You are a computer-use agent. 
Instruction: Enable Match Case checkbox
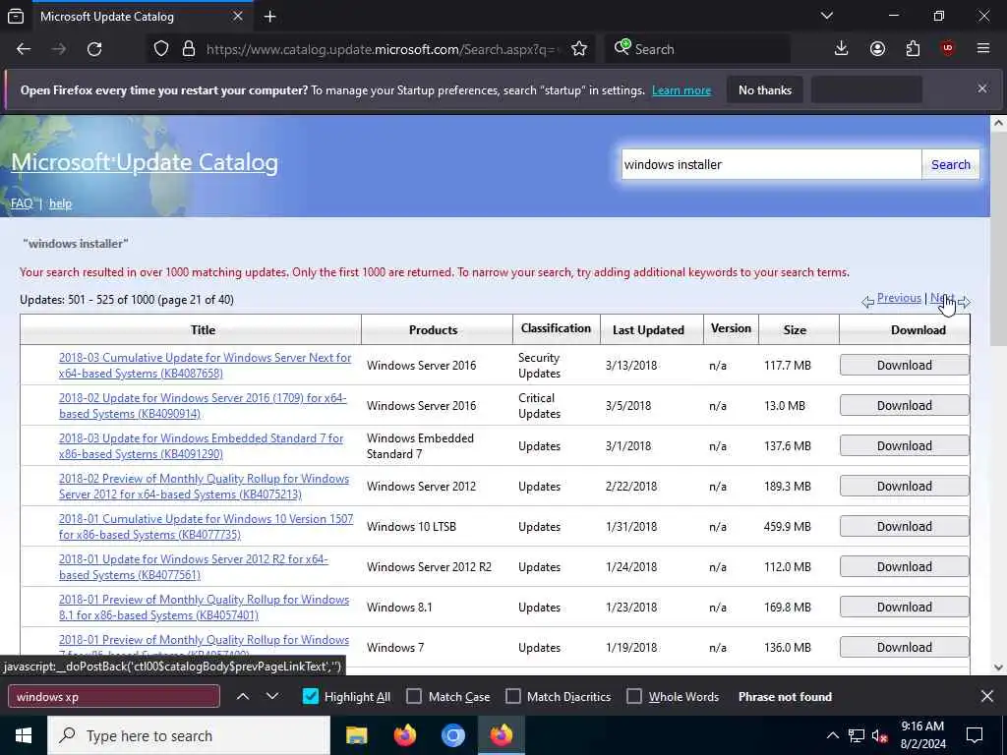point(414,697)
